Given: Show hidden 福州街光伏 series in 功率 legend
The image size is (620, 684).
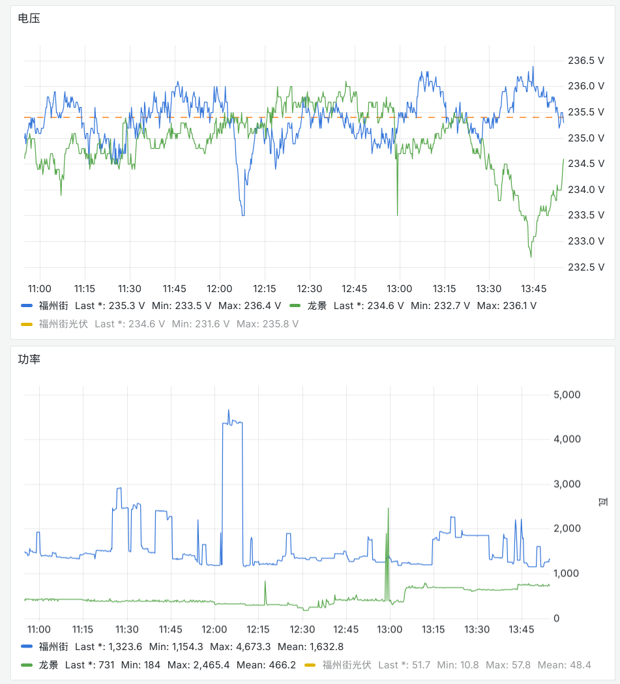Looking at the screenshot, I should click(x=346, y=665).
